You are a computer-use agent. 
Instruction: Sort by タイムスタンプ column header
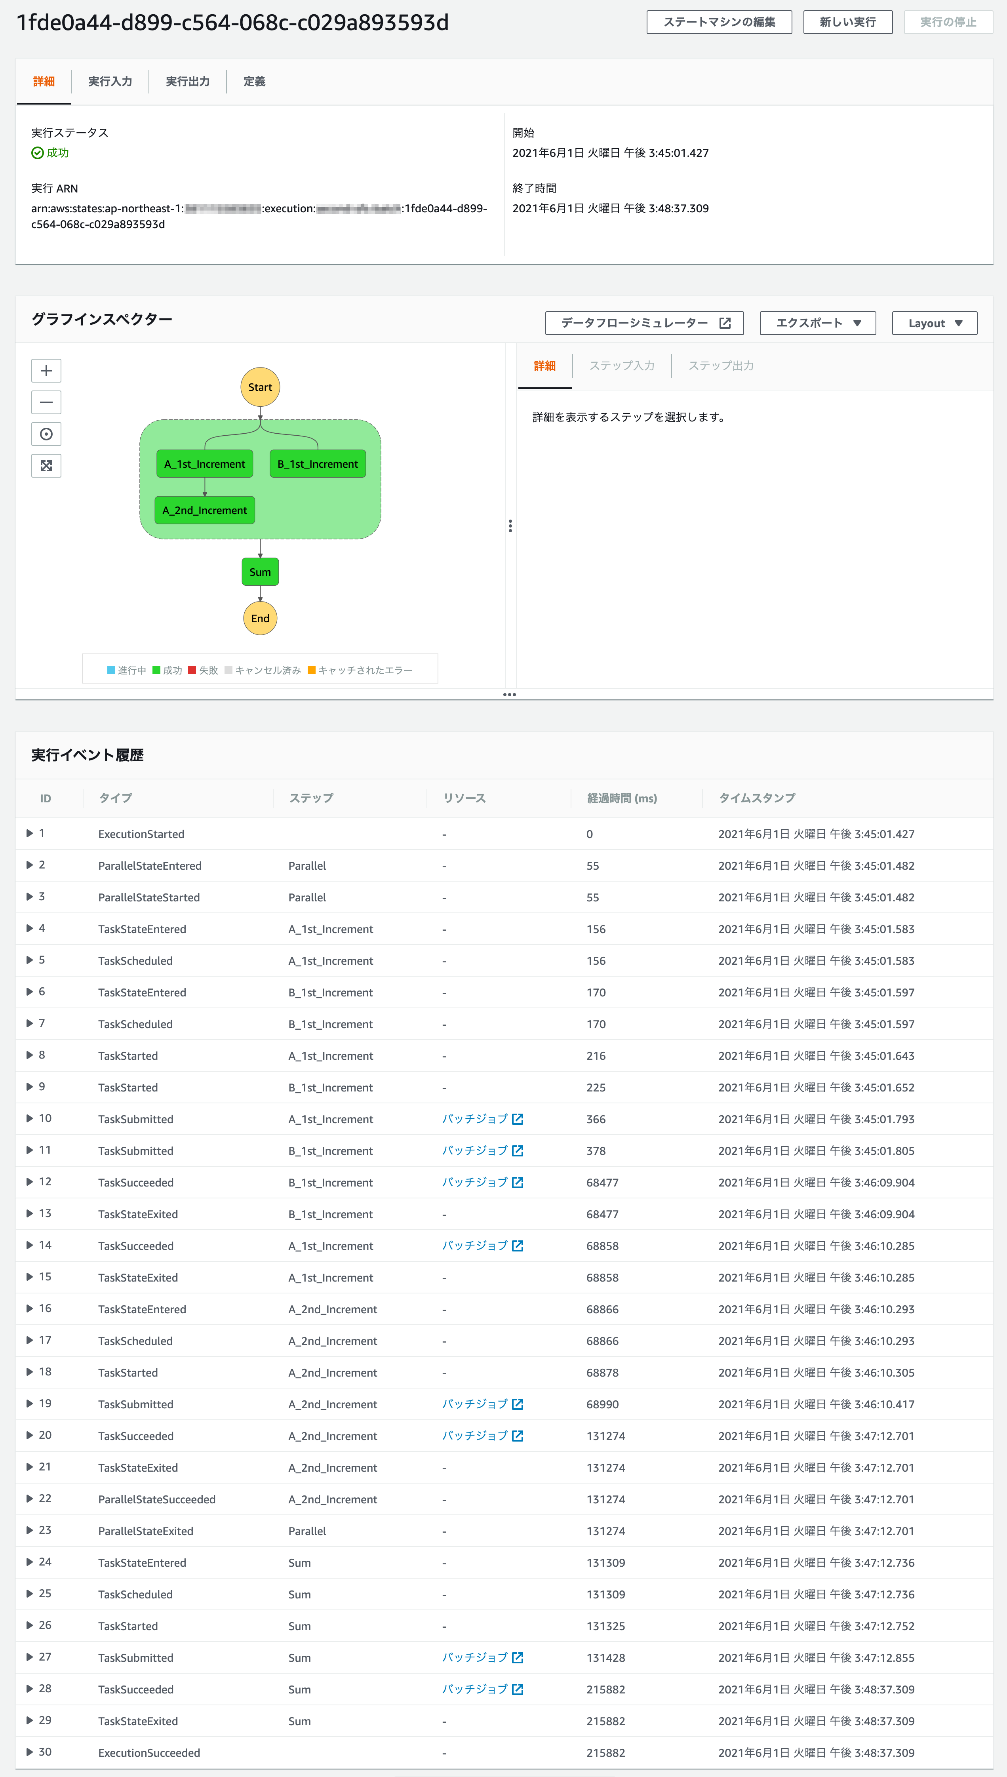click(x=757, y=798)
